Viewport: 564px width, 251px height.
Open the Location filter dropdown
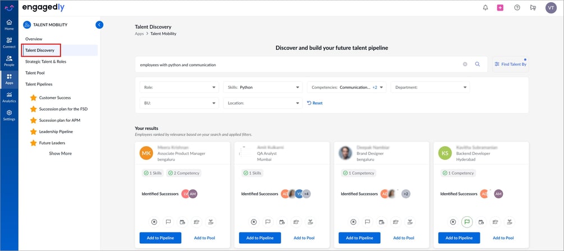263,103
